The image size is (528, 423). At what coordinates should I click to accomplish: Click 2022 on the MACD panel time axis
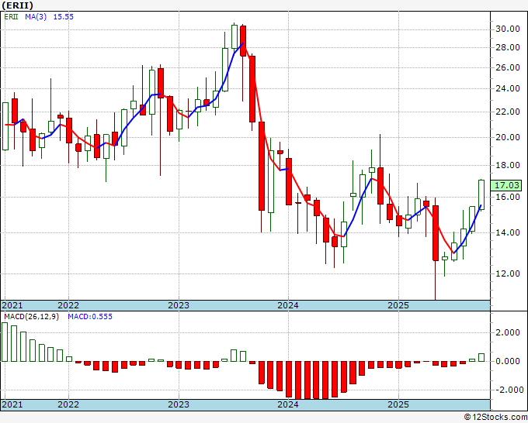[x=68, y=404]
